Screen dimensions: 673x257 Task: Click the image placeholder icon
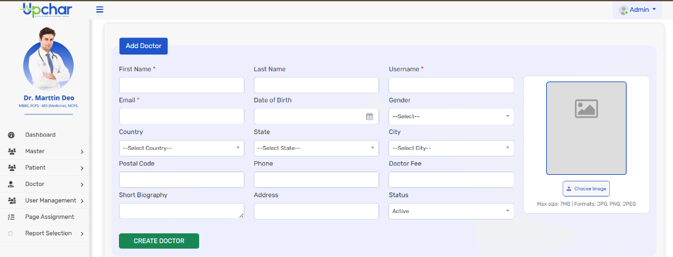tap(586, 108)
